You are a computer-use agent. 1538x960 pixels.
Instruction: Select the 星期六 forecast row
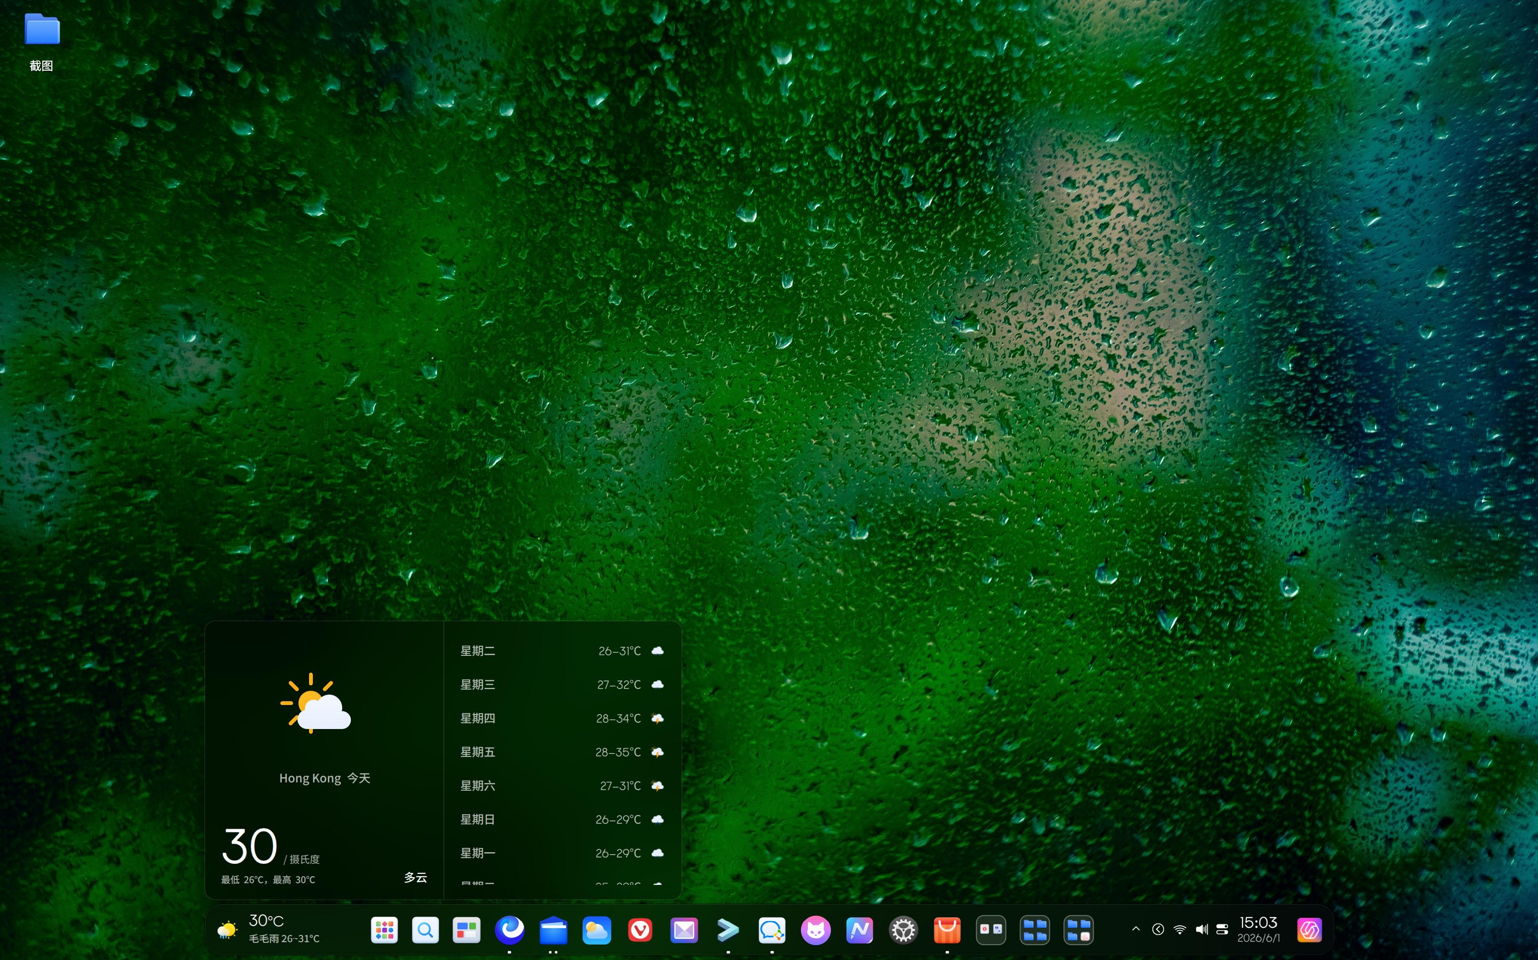click(x=562, y=785)
